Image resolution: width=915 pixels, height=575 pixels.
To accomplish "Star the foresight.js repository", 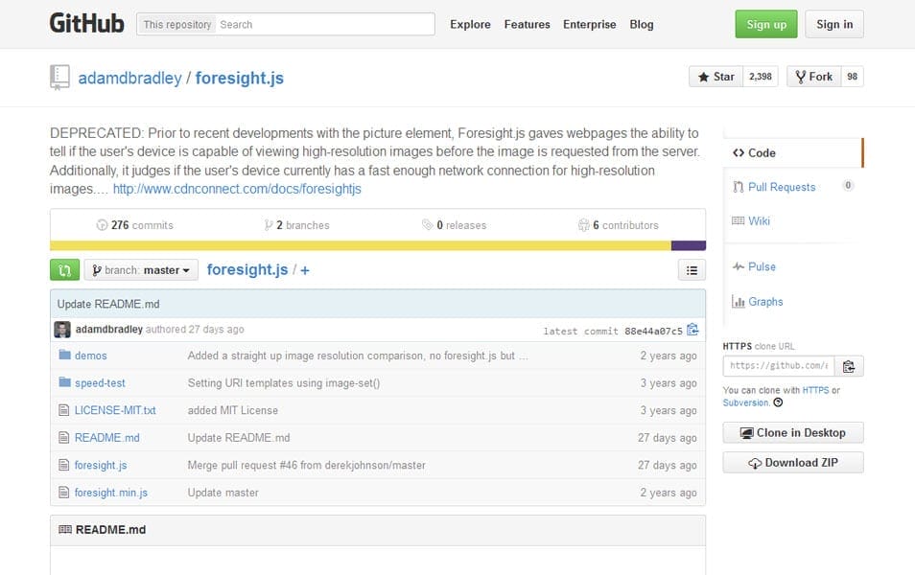I will (x=715, y=76).
